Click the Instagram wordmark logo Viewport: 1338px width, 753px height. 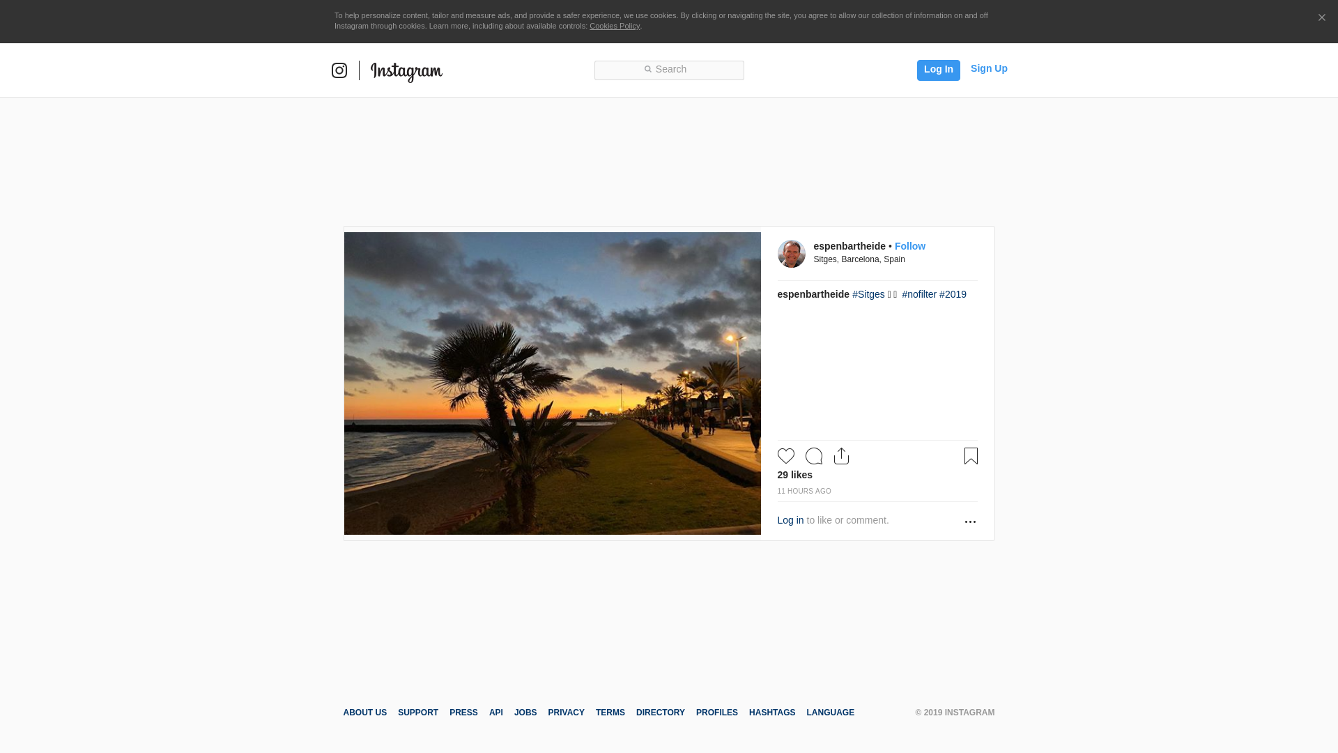(x=406, y=71)
